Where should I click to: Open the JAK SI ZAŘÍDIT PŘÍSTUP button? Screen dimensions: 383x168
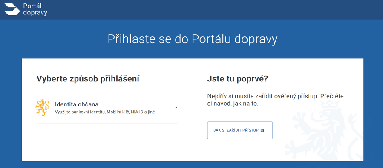(239, 130)
